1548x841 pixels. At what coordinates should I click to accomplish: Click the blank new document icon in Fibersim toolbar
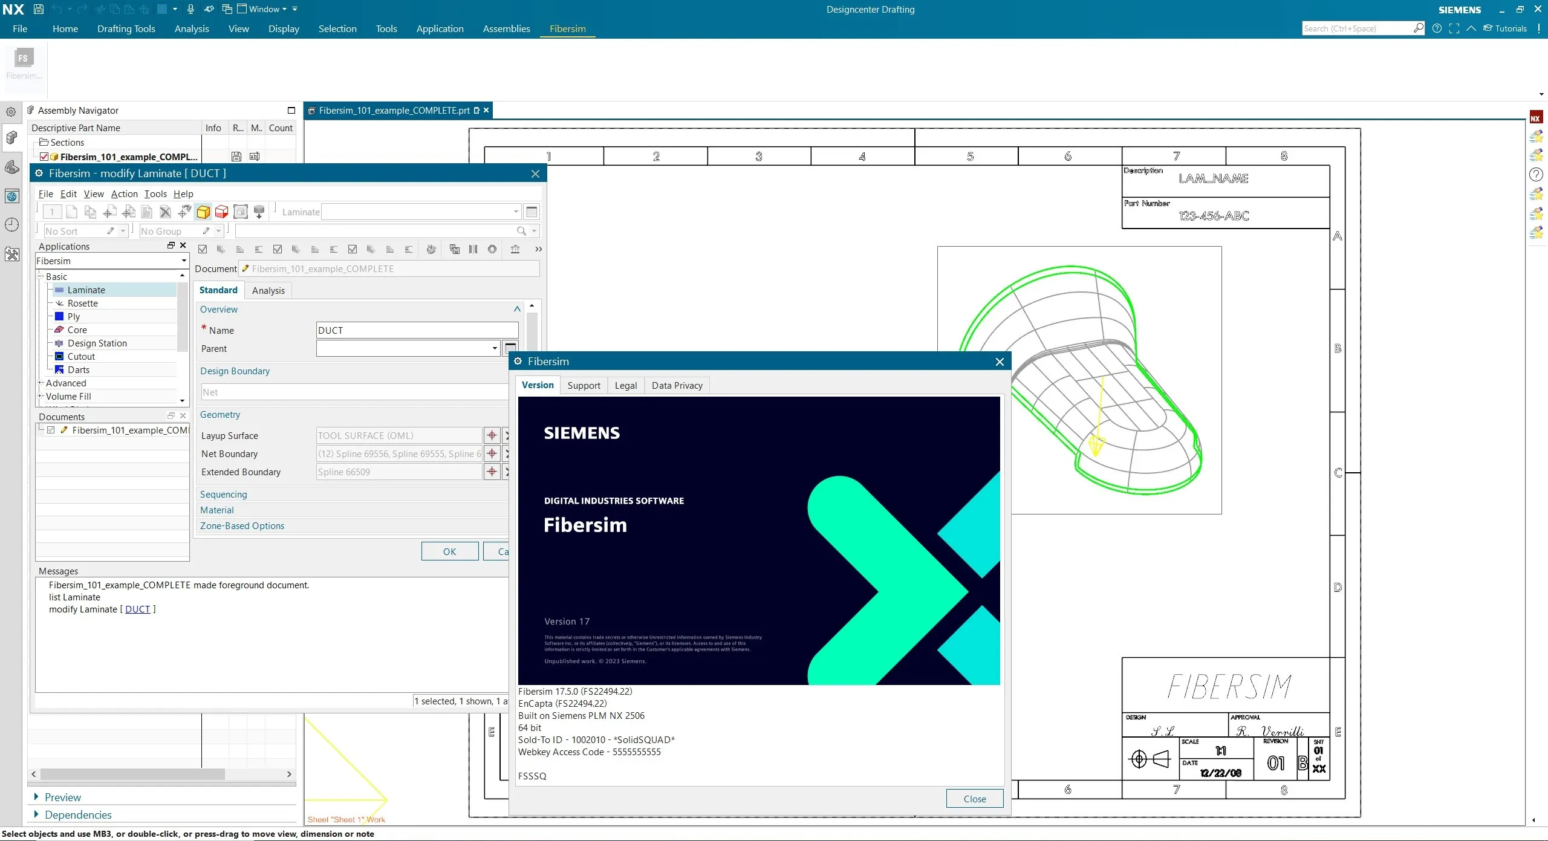(x=71, y=212)
